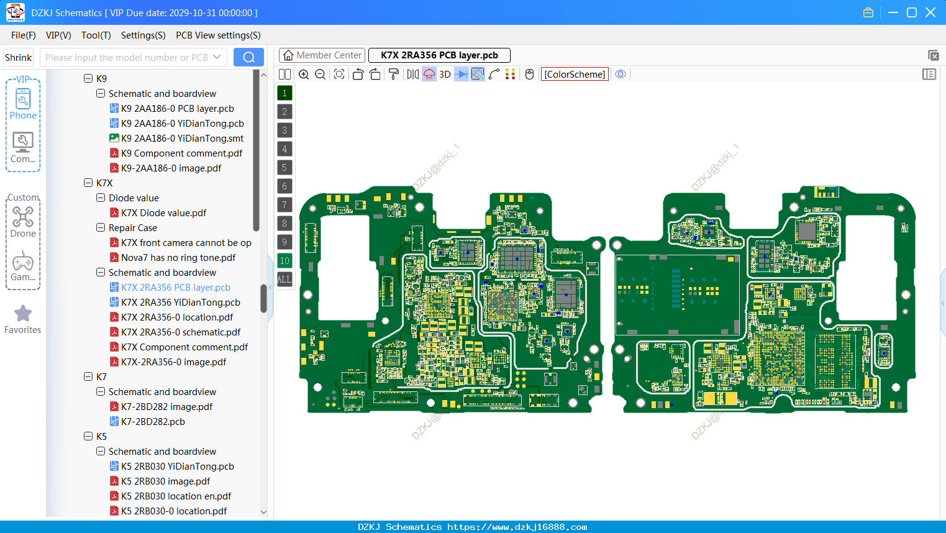The width and height of the screenshot is (946, 533).
Task: Collapse K7X Schematic and boardview folder
Action: click(101, 273)
